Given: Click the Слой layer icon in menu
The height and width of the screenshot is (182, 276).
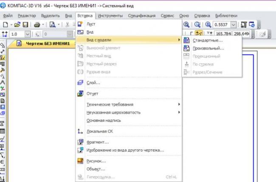Looking at the screenshot, I should click(81, 83).
